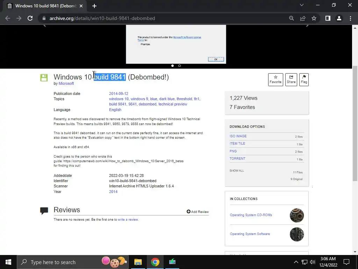The image size is (358, 269).
Task: Click the Operating System Software thumbnail
Action: tap(297, 234)
